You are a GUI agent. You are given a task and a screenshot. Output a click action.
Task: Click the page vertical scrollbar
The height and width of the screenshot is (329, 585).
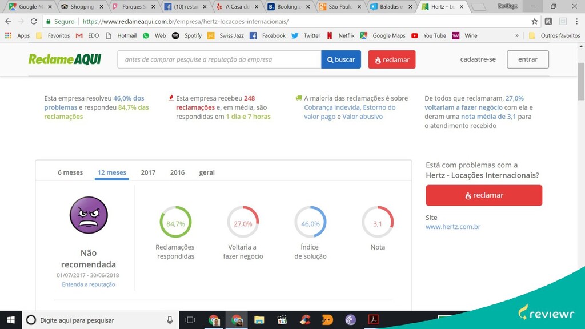coord(581,82)
